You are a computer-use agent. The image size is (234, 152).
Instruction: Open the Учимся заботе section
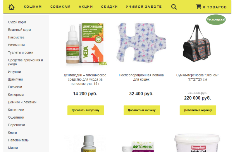tap(144, 7)
